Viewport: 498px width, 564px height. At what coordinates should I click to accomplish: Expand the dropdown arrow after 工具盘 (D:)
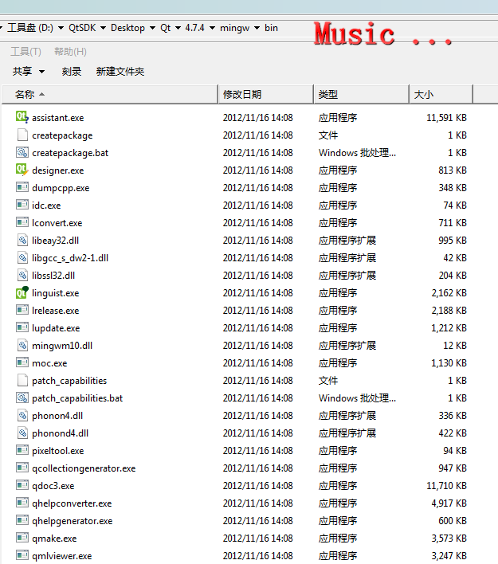[61, 28]
